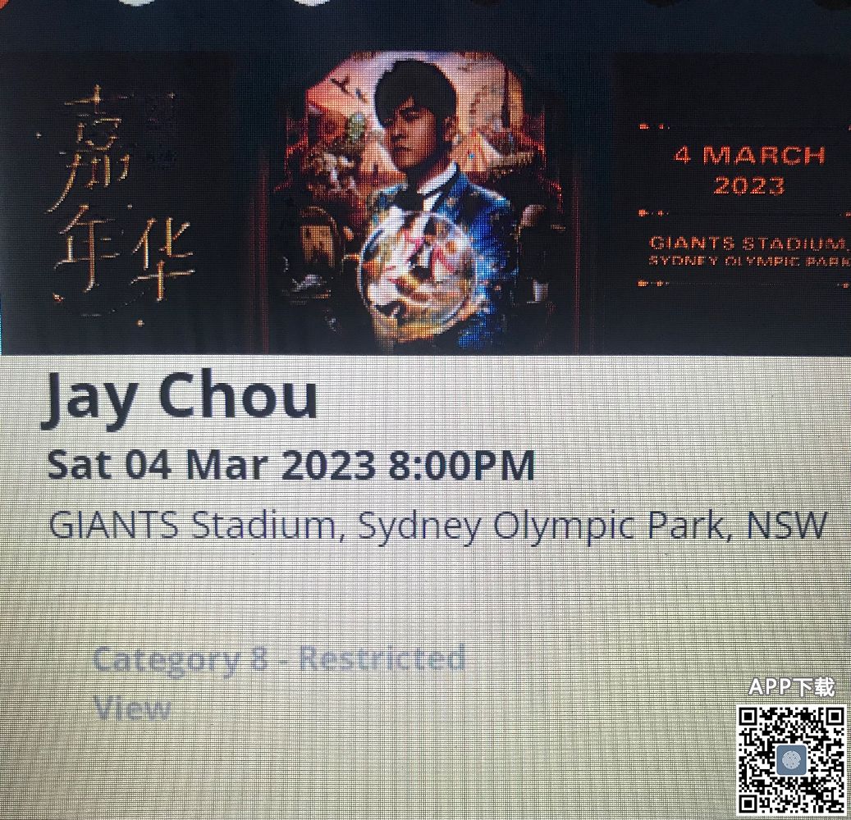Click the word View below Category 8
This screenshot has width=851, height=820.
point(132,708)
